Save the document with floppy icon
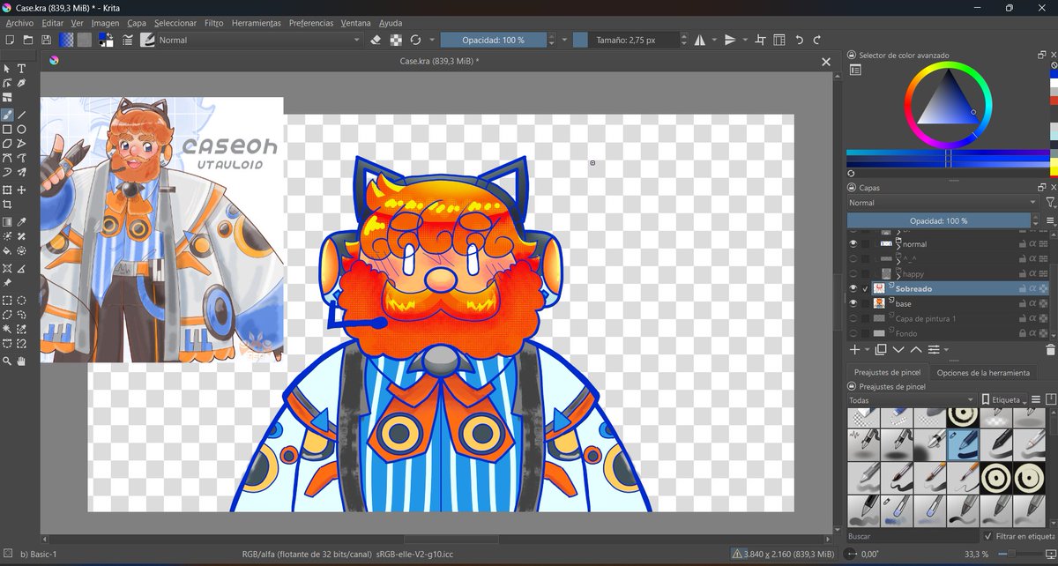The height and width of the screenshot is (566, 1058). click(x=46, y=40)
